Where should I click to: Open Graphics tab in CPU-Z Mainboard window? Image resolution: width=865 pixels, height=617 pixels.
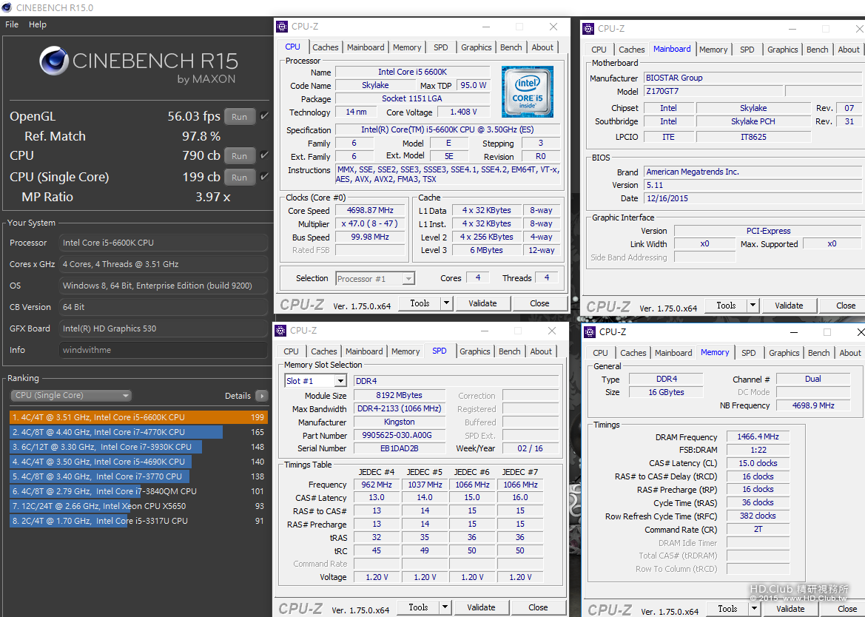pyautogui.click(x=782, y=50)
